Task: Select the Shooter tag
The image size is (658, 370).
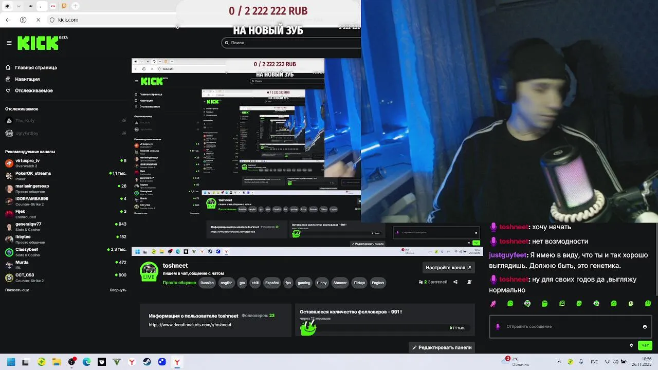Action: click(340, 283)
